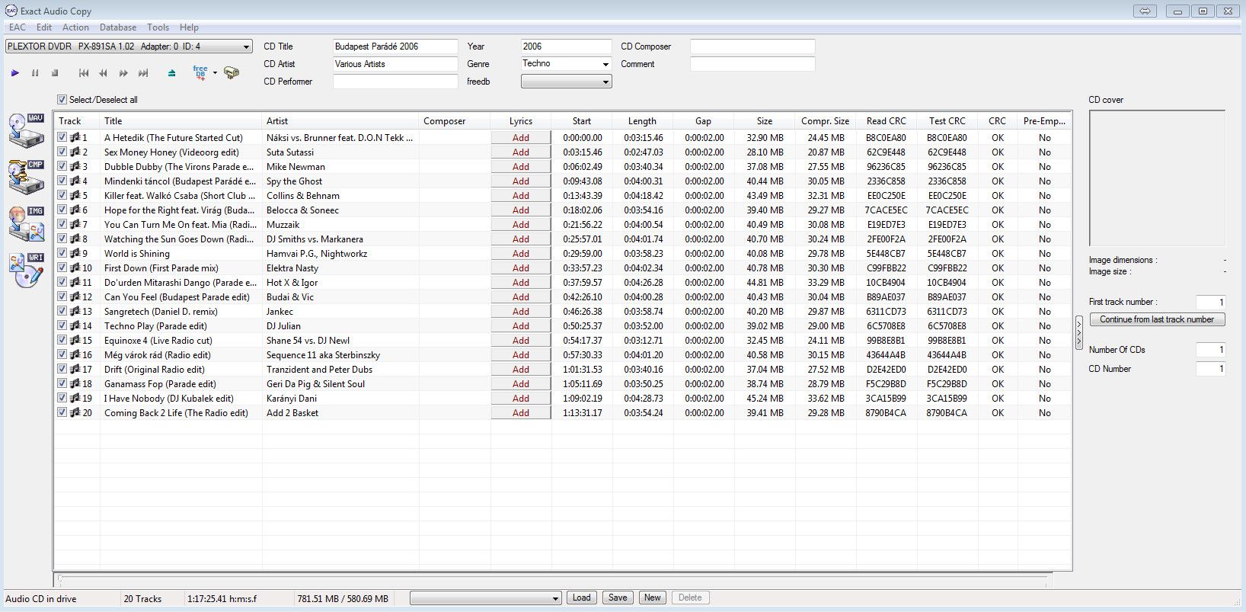The image size is (1246, 612).
Task: Open write CD (WRI icon)
Action: pos(27,270)
